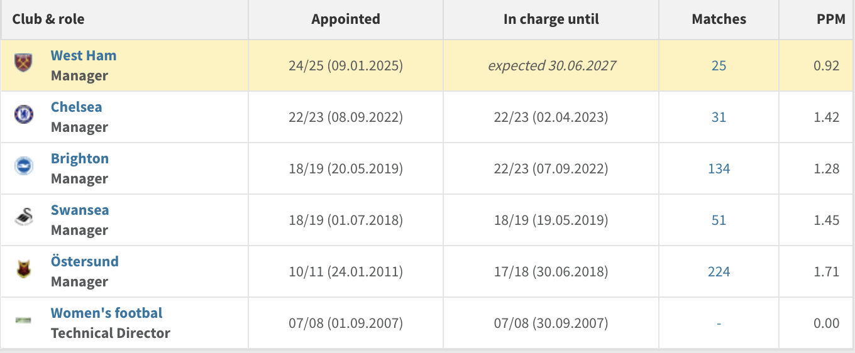This screenshot has height=353, width=855.
Task: View the 51 Swansea matches
Action: (719, 220)
